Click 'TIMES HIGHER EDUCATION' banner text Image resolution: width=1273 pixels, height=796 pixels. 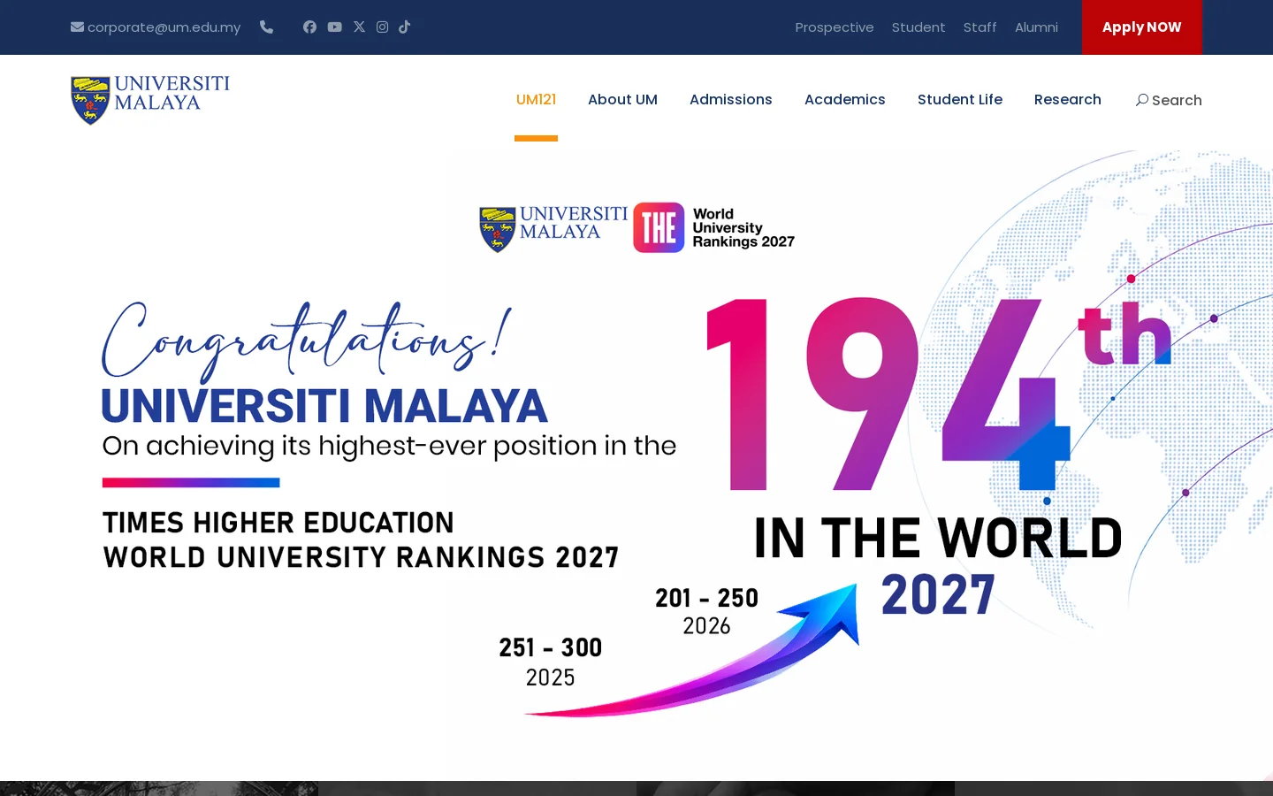point(278,523)
